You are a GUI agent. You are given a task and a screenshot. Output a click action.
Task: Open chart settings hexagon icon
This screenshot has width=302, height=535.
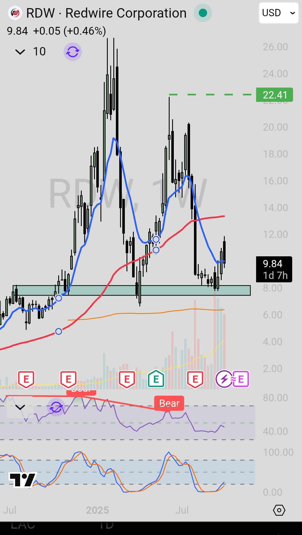(x=279, y=510)
